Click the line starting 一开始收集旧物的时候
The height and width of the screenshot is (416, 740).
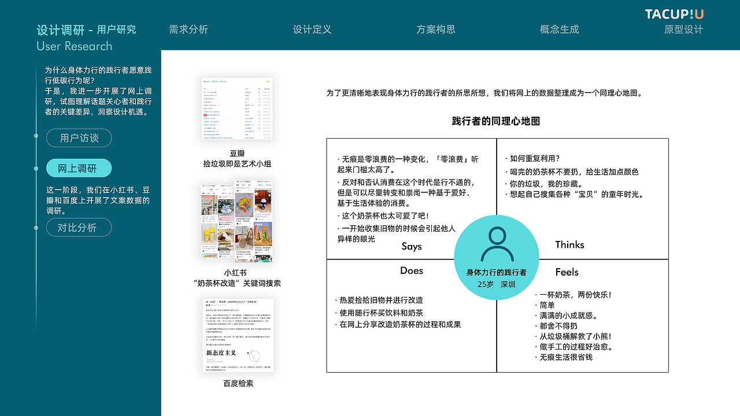[x=395, y=233]
